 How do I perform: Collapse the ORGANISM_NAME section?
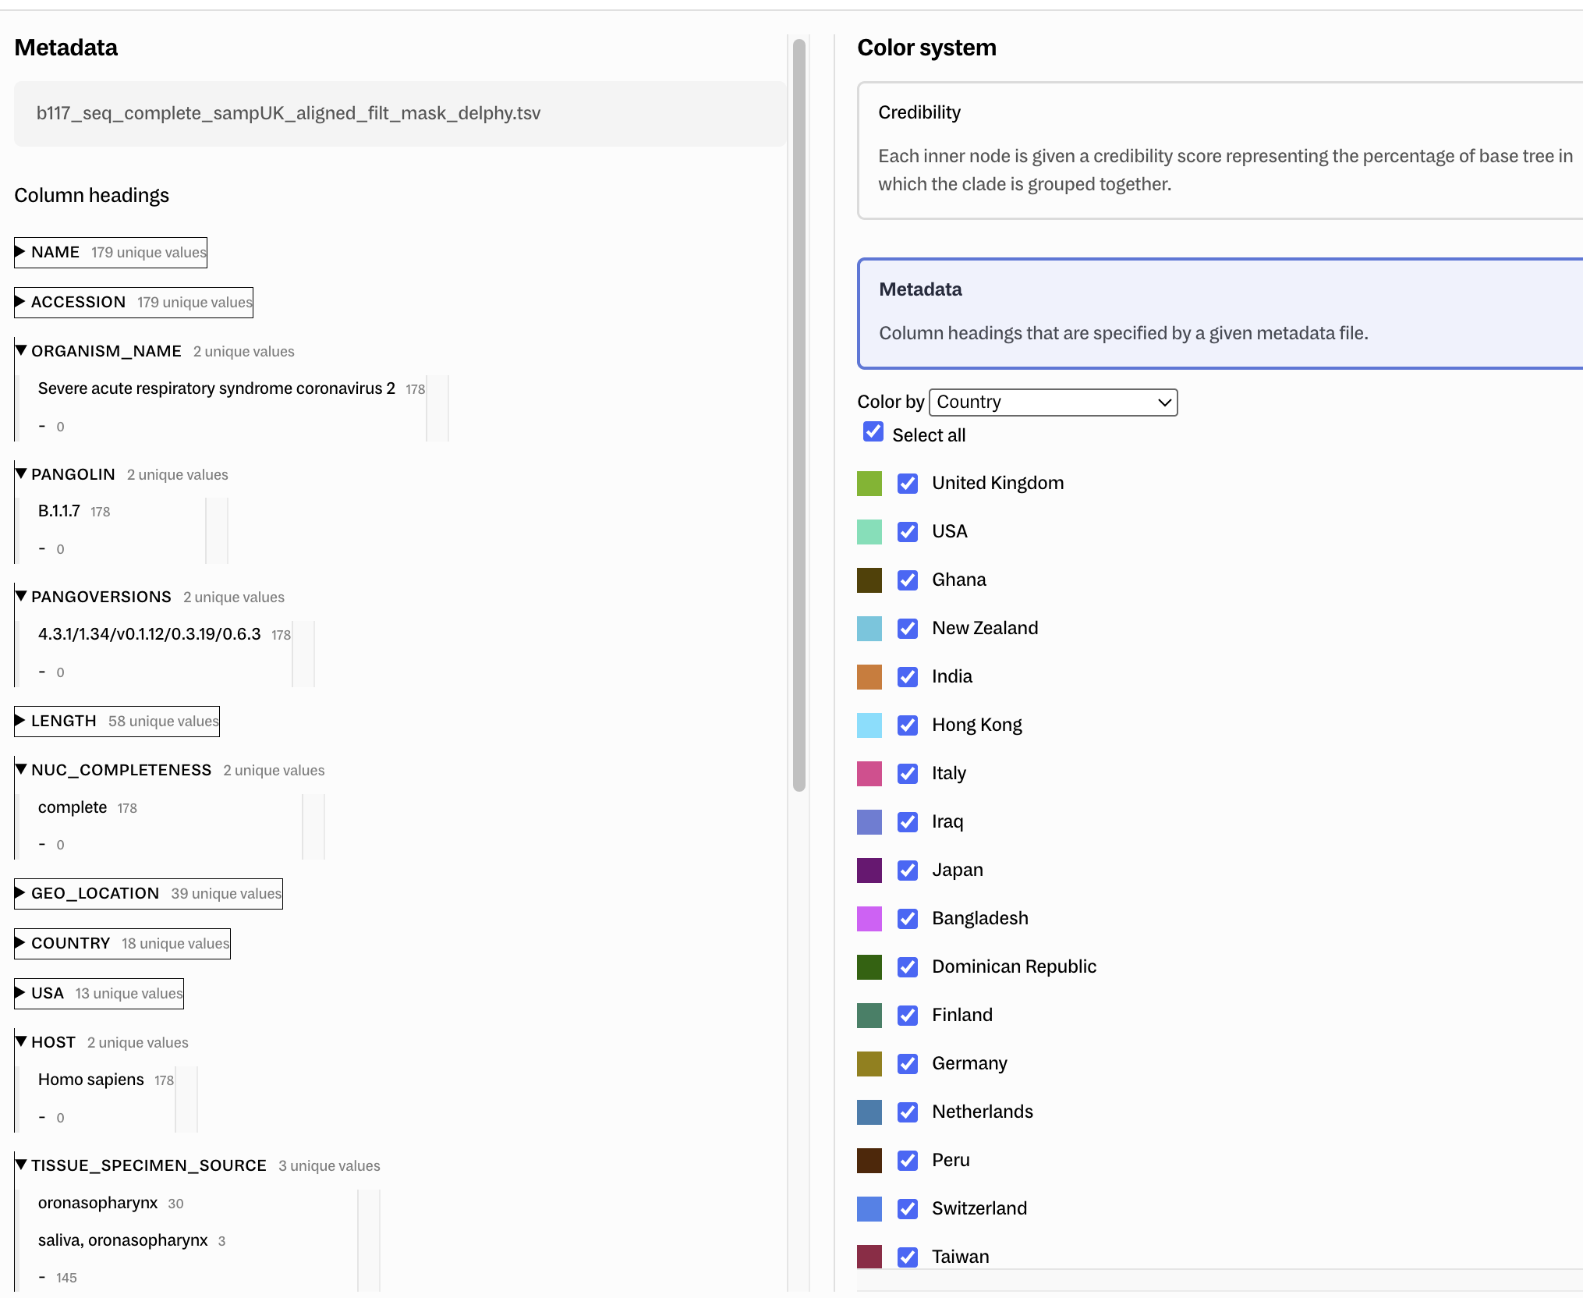[105, 351]
